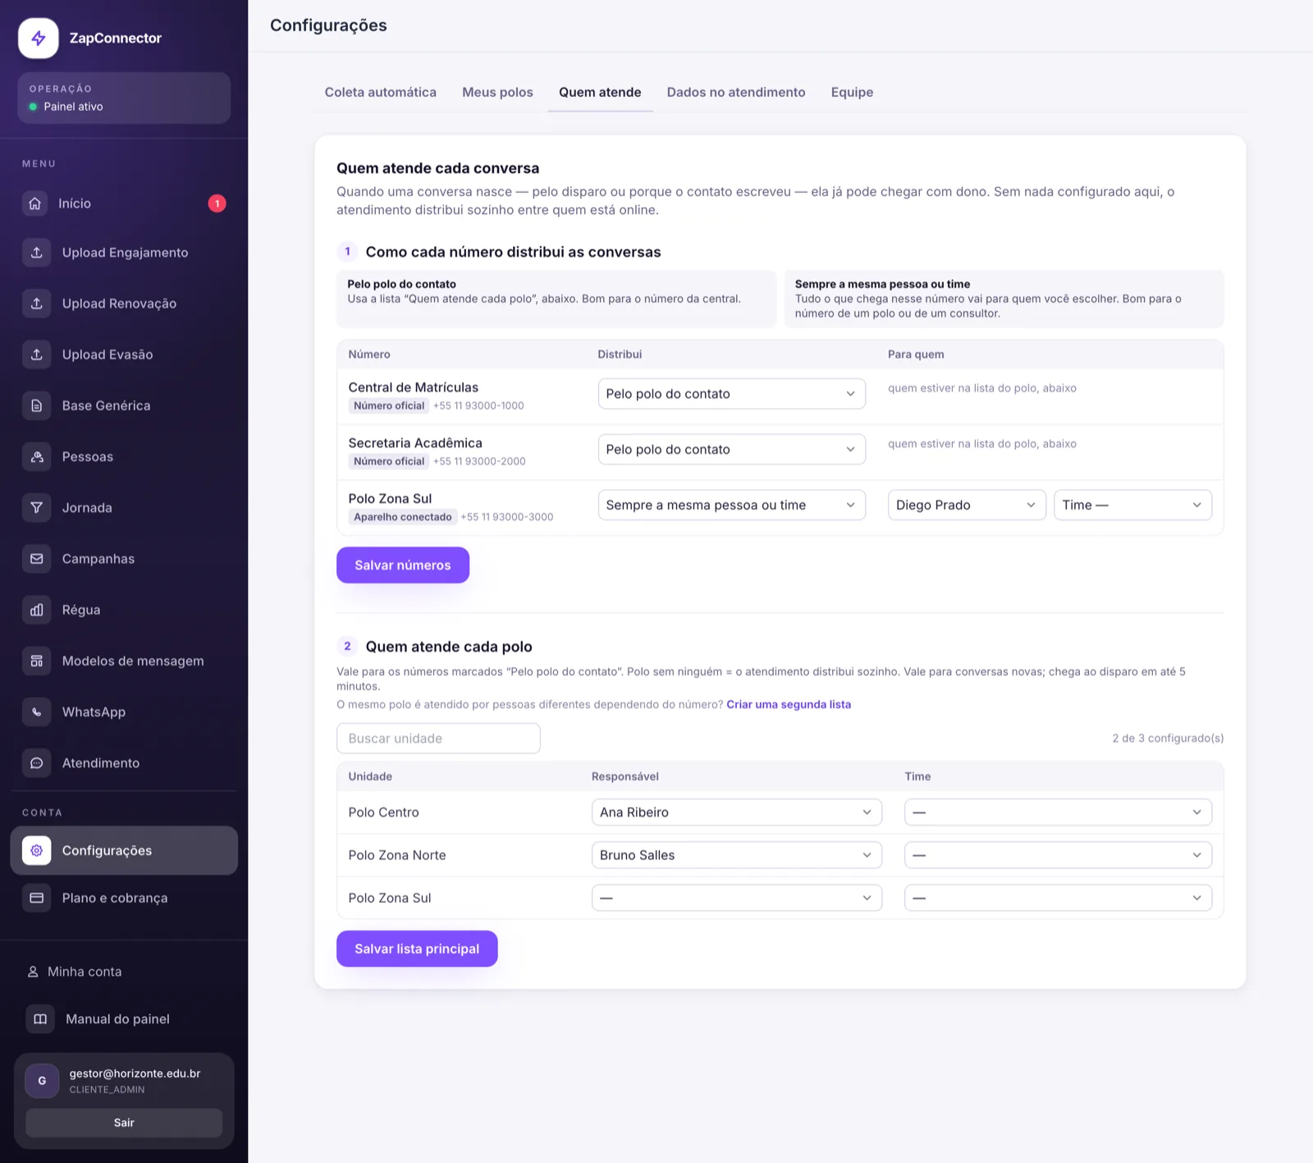Open the Diego Prado person dropdown
Viewport: 1313px width, 1163px height.
pos(967,505)
